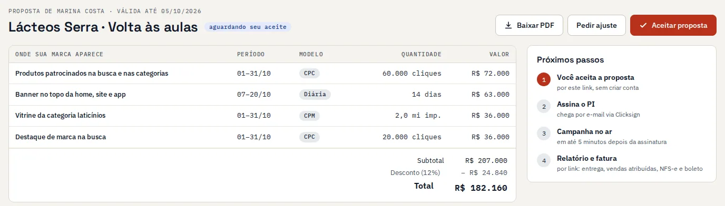Viewport: 725px width, 206px height.
Task: Click CPC tag in Destaque de marca row
Action: (309, 137)
